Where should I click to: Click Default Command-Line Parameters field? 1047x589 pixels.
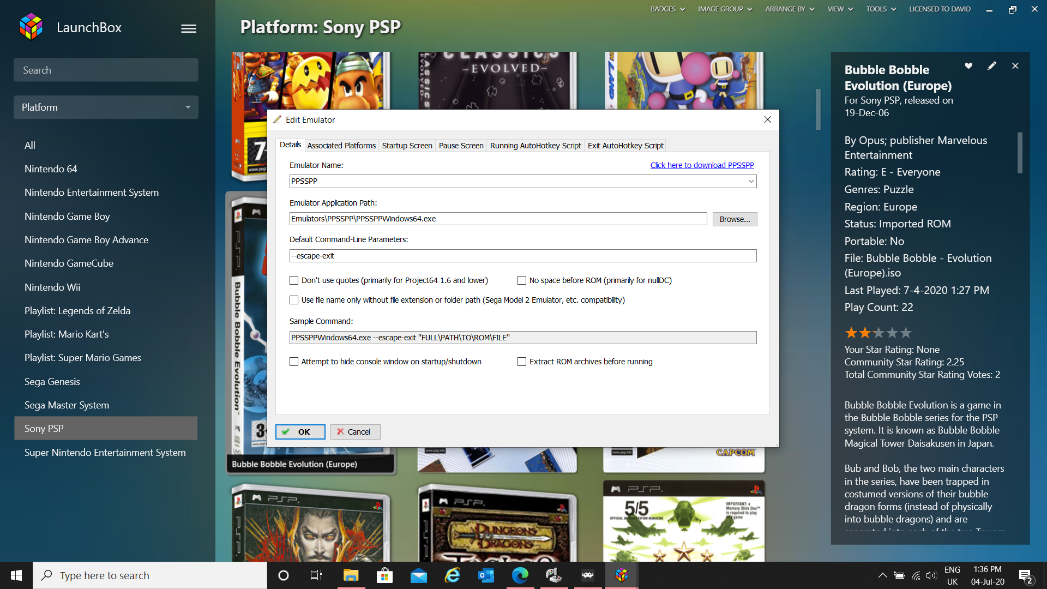click(522, 256)
